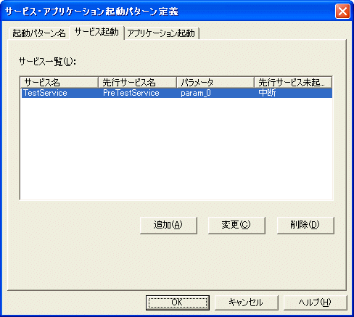Select the サービス起動 tab

pyautogui.click(x=96, y=32)
